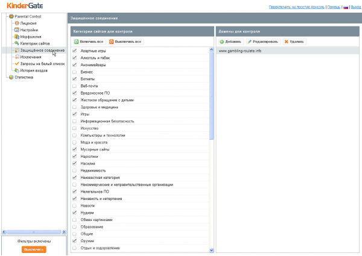Screen dimensions: 362x256
Task: Select the Морфология tree icon
Action: [16, 37]
